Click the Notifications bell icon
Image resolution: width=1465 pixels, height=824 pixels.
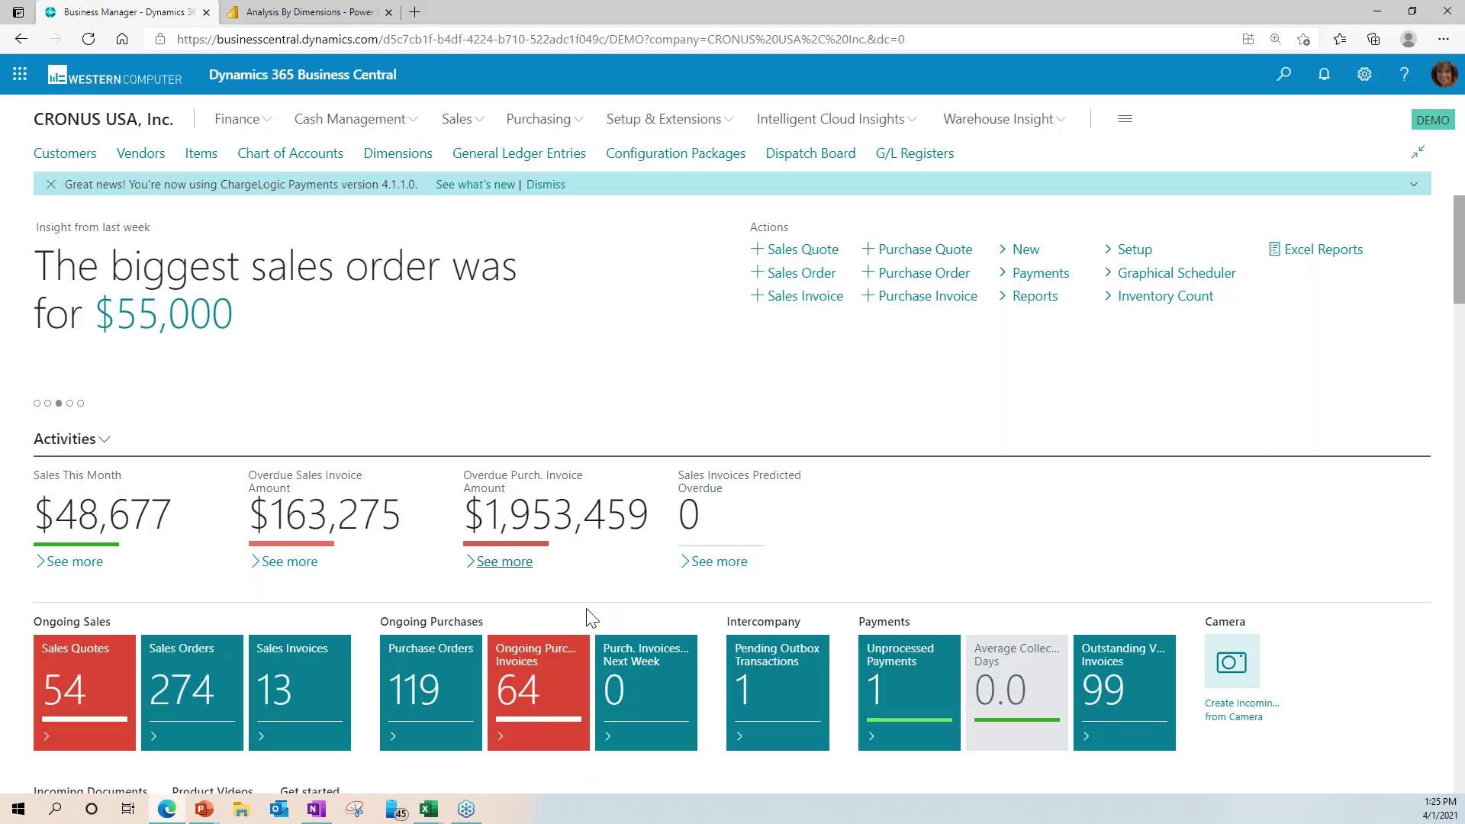(x=1325, y=73)
